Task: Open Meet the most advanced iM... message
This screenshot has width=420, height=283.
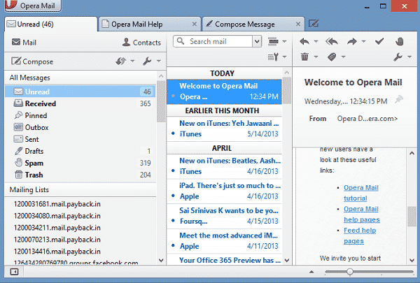Action: (225, 241)
